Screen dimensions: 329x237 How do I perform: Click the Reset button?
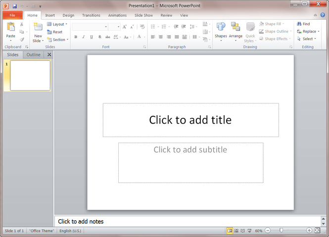pos(55,32)
